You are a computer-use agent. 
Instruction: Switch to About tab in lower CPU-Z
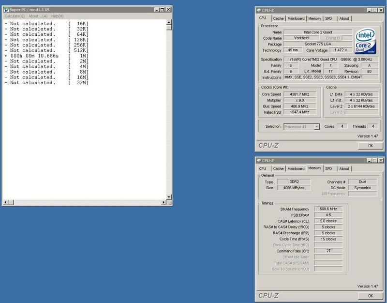344,168
